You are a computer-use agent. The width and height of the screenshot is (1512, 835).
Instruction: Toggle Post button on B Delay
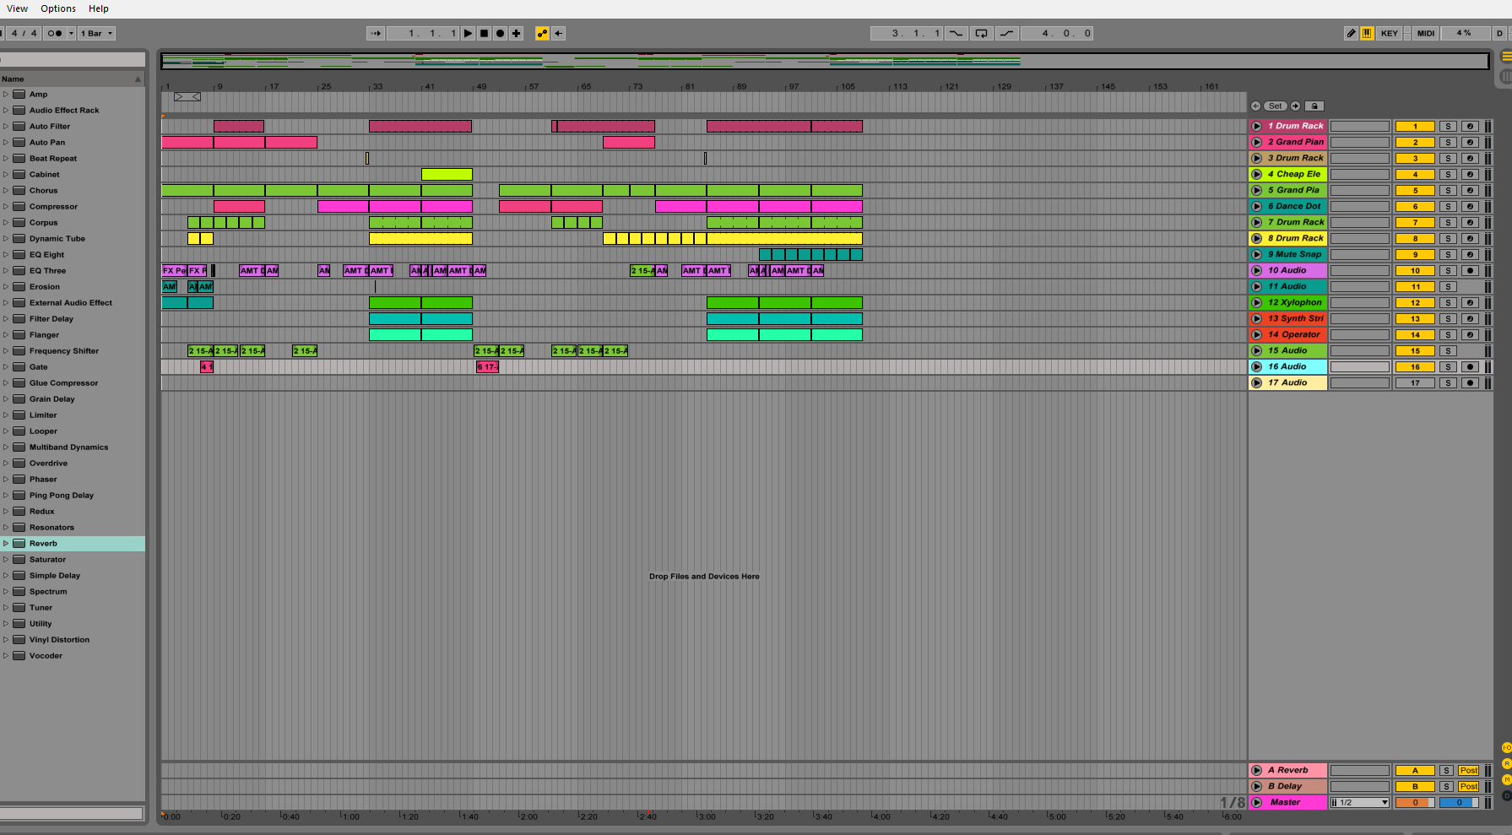tap(1469, 787)
